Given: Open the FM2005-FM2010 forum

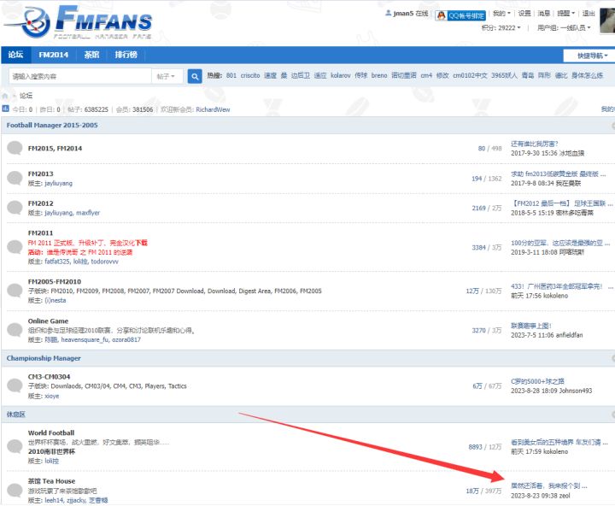Looking at the screenshot, I should 55,282.
